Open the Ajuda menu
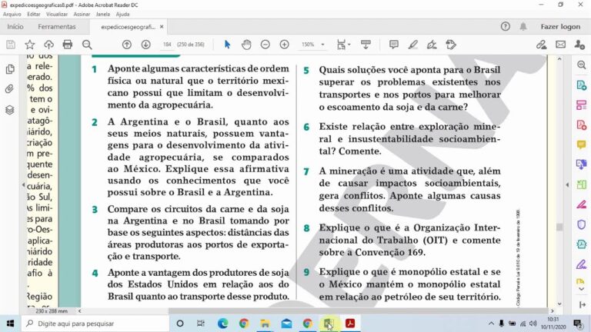The image size is (591, 332). point(122,15)
